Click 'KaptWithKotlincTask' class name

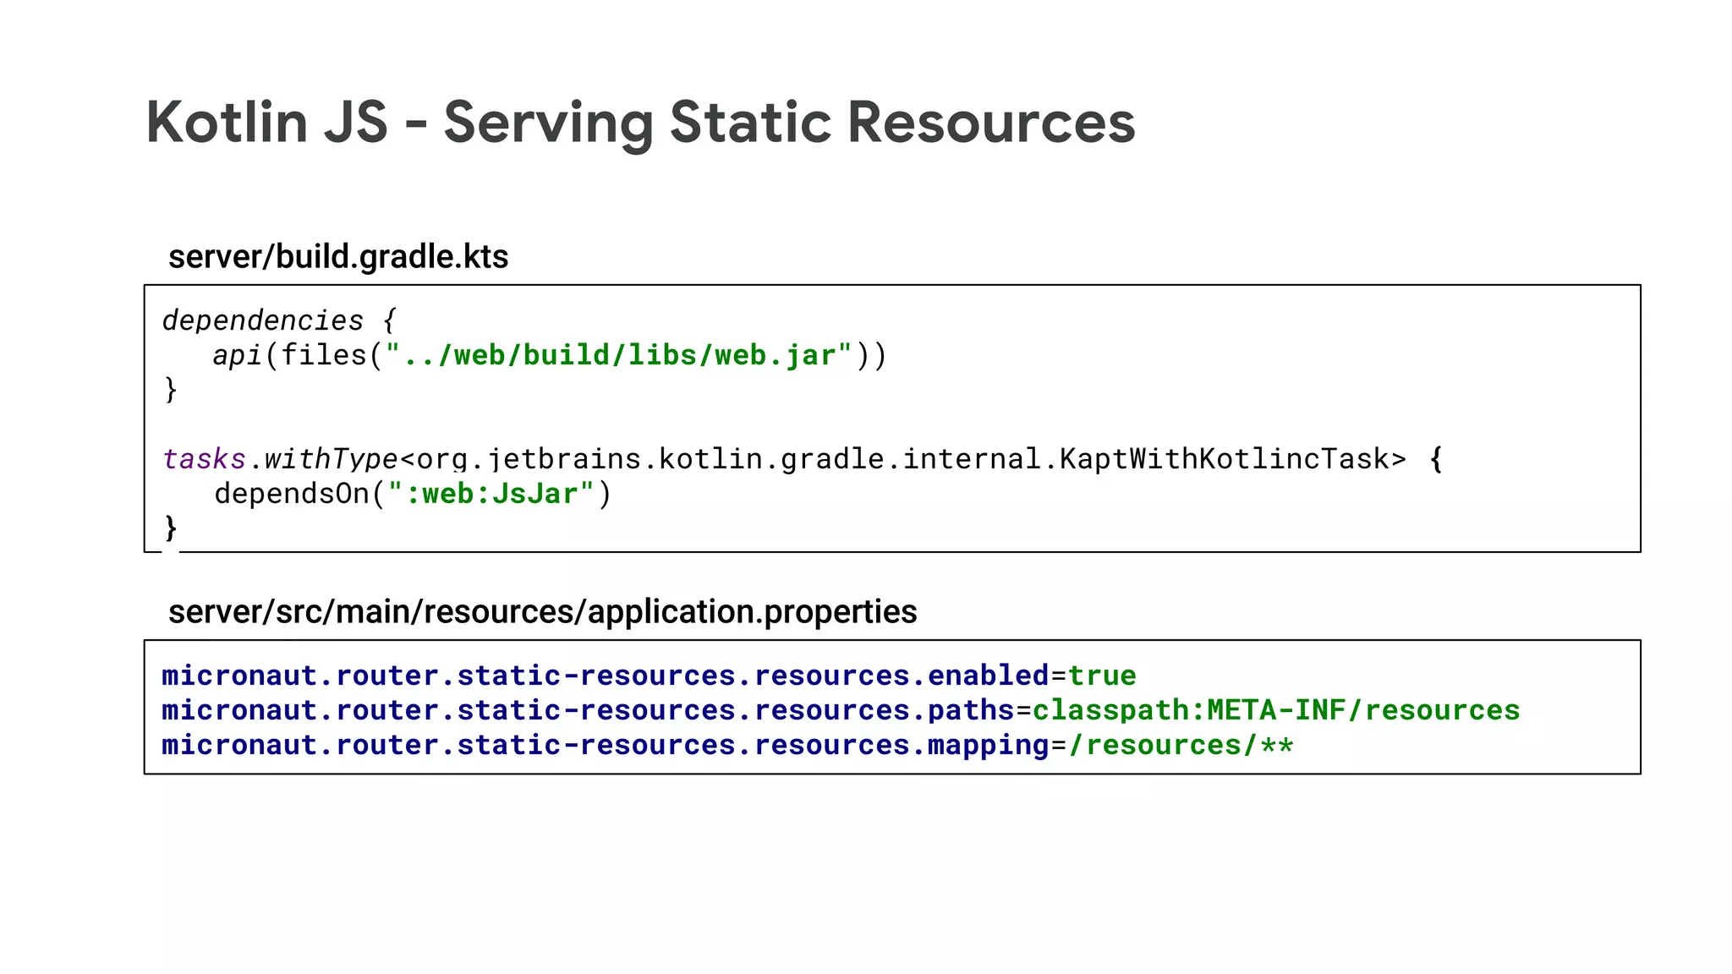click(x=1224, y=459)
